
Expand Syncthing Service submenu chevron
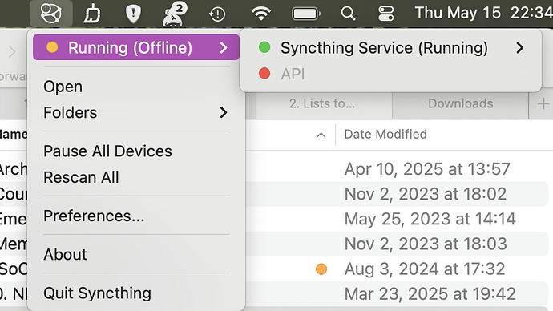click(520, 47)
